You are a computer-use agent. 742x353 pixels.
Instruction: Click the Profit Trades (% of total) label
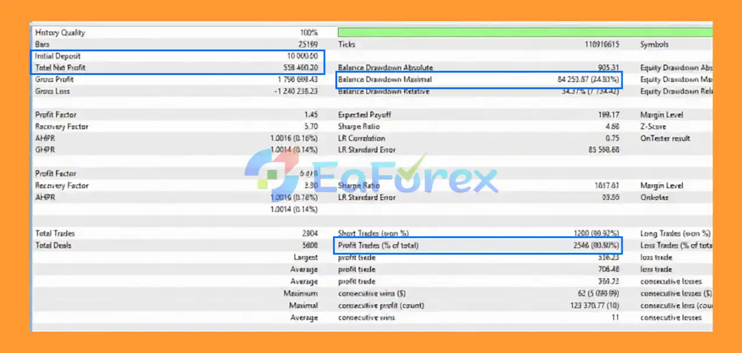[x=379, y=246]
